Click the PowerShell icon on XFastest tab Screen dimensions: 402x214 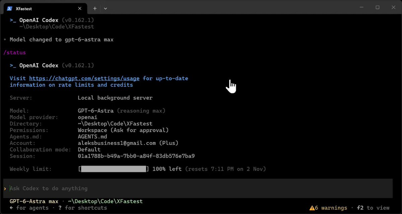(x=10, y=8)
